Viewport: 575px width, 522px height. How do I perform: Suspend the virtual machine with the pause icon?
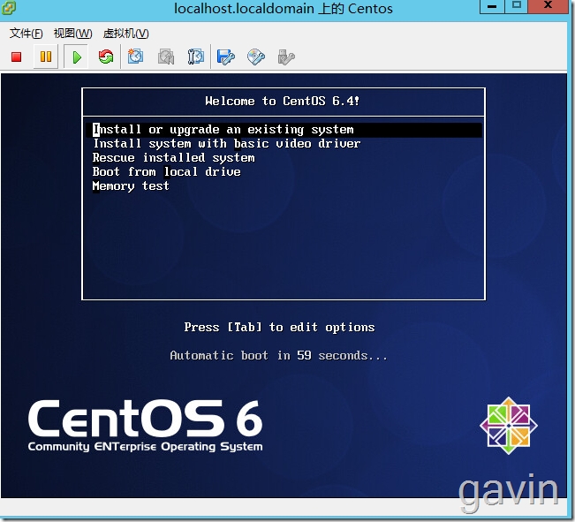point(46,57)
